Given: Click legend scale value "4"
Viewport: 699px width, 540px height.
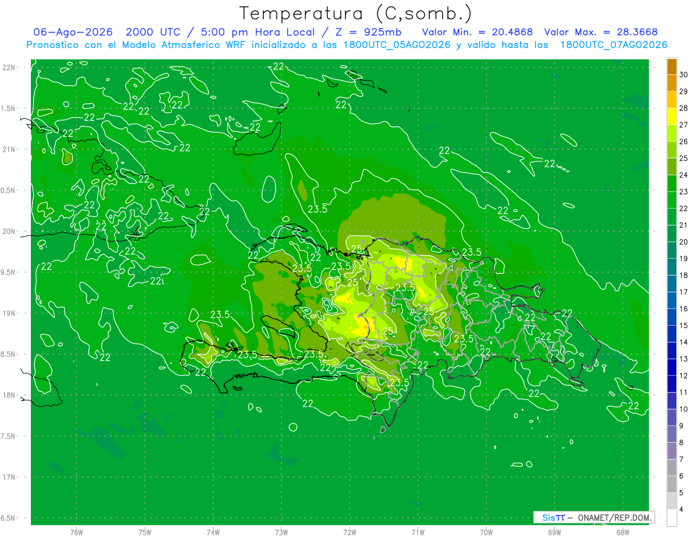Looking at the screenshot, I should tap(681, 509).
